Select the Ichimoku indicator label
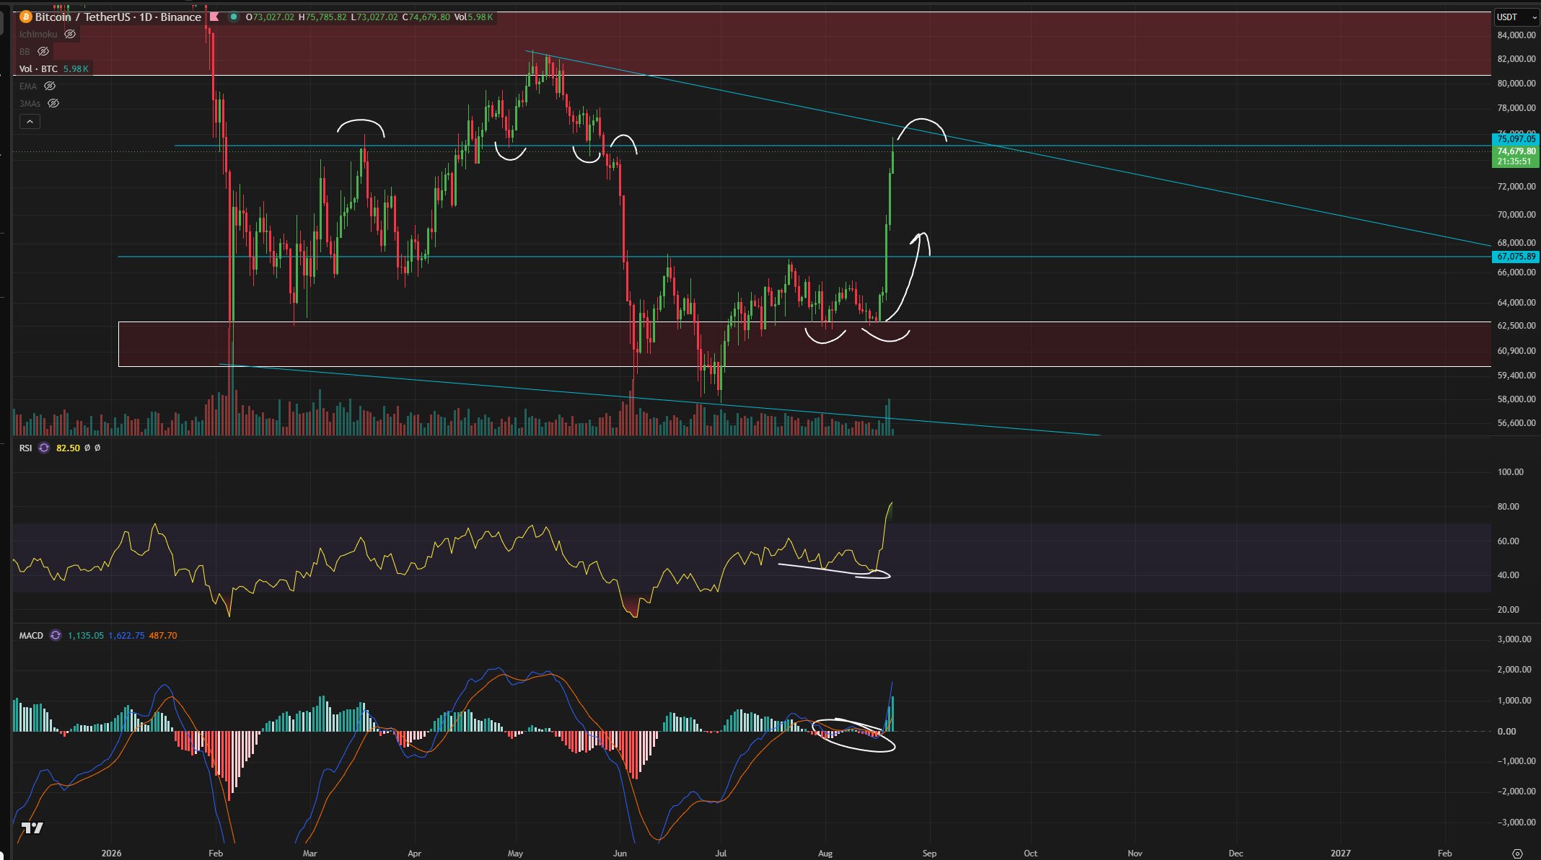The image size is (1541, 860). [38, 34]
